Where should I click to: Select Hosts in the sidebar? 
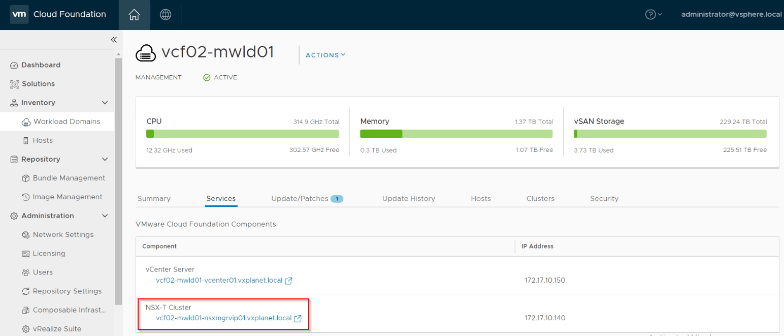pyautogui.click(x=43, y=140)
